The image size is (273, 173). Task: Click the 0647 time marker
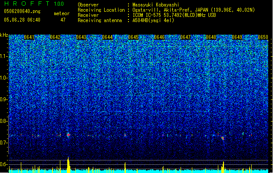tap(185, 37)
